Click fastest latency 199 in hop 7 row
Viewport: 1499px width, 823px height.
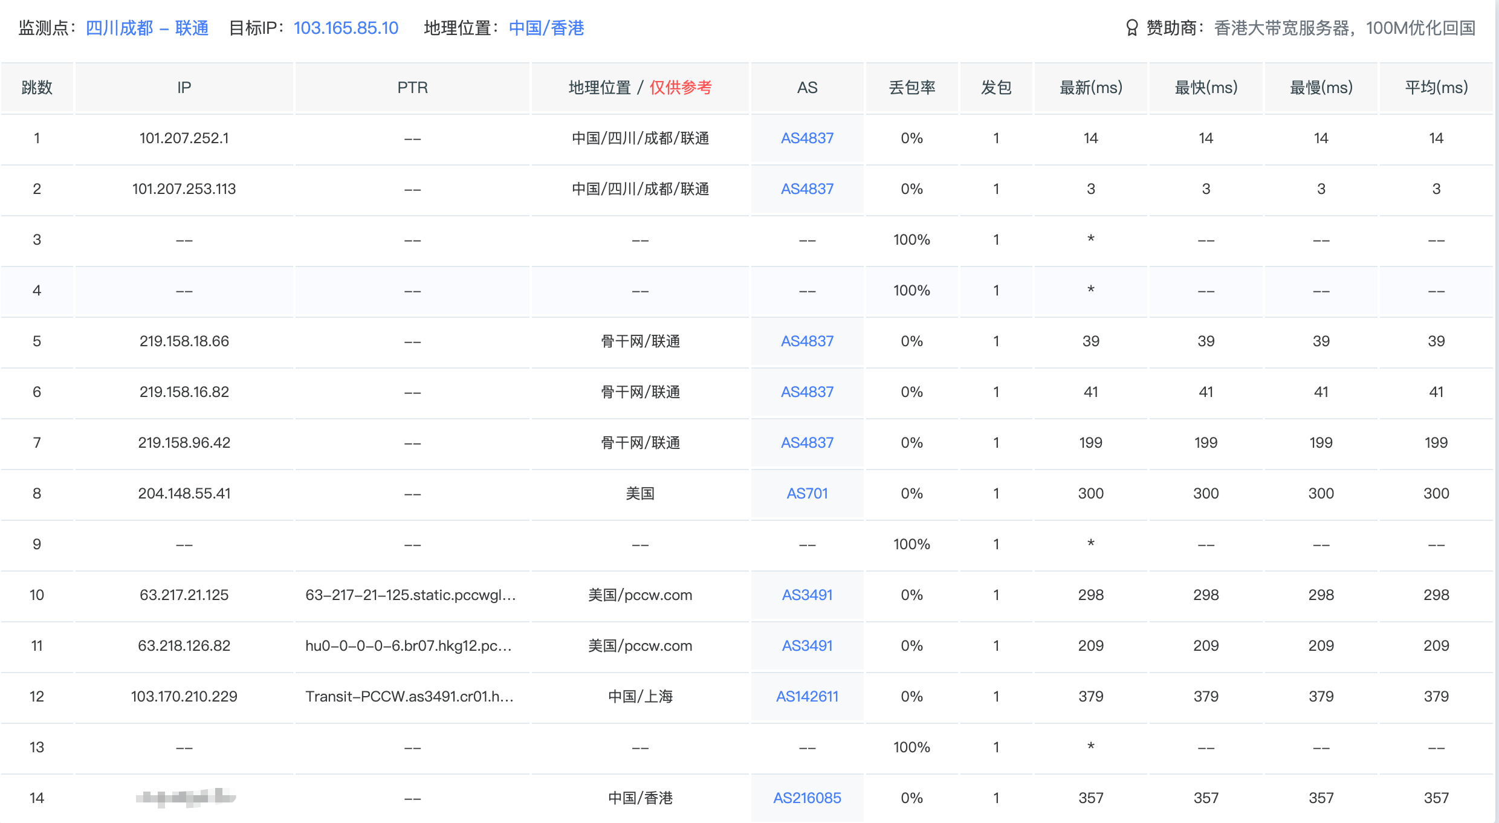[1206, 443]
